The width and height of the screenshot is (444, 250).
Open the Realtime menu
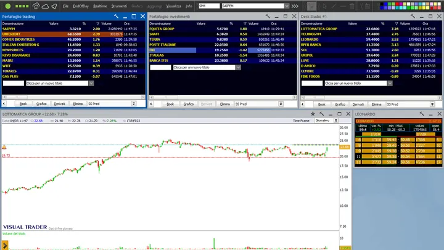(100, 6)
